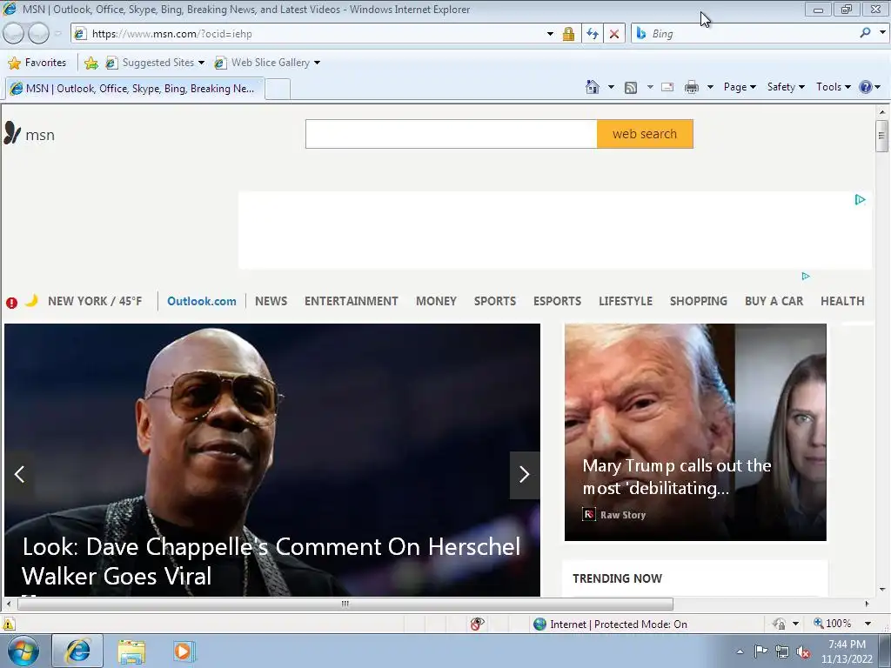
Task: Open search provider dropdown arrow
Action: (x=882, y=32)
